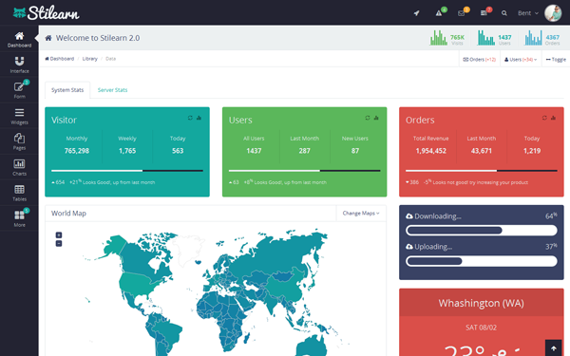The image size is (570, 356).
Task: Zoom in on the World Map
Action: 59,235
